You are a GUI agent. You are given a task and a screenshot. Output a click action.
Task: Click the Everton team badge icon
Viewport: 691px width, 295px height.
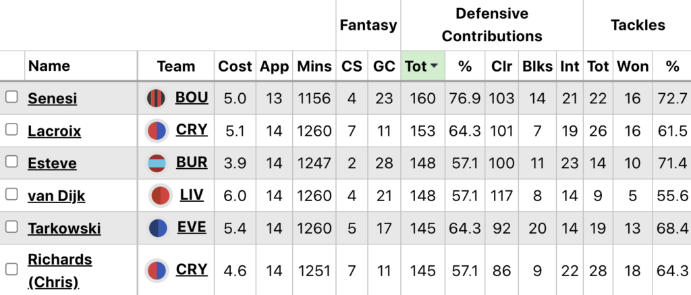tap(158, 228)
